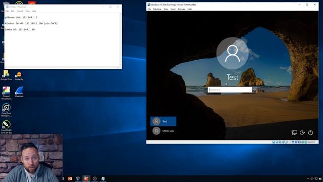323x182 pixels.
Task: Click the cloud icon in system tray
Action: (x=320, y=178)
